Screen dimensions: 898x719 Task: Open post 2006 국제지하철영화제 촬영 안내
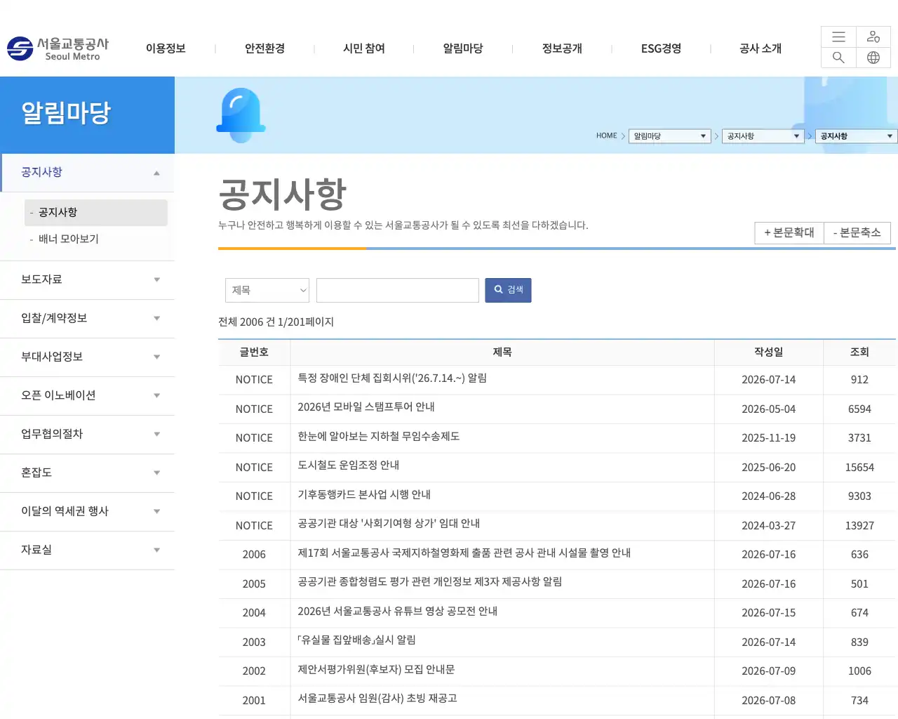pyautogui.click(x=464, y=553)
